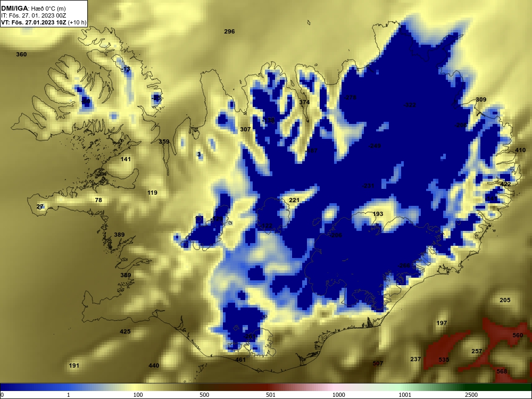The width and height of the screenshot is (532, 399).
Task: Click the legend label 1001
Action: [x=405, y=395]
